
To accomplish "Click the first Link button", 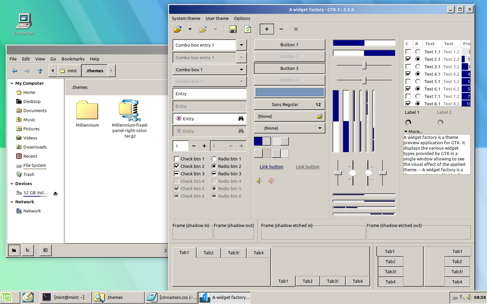I will point(272,167).
